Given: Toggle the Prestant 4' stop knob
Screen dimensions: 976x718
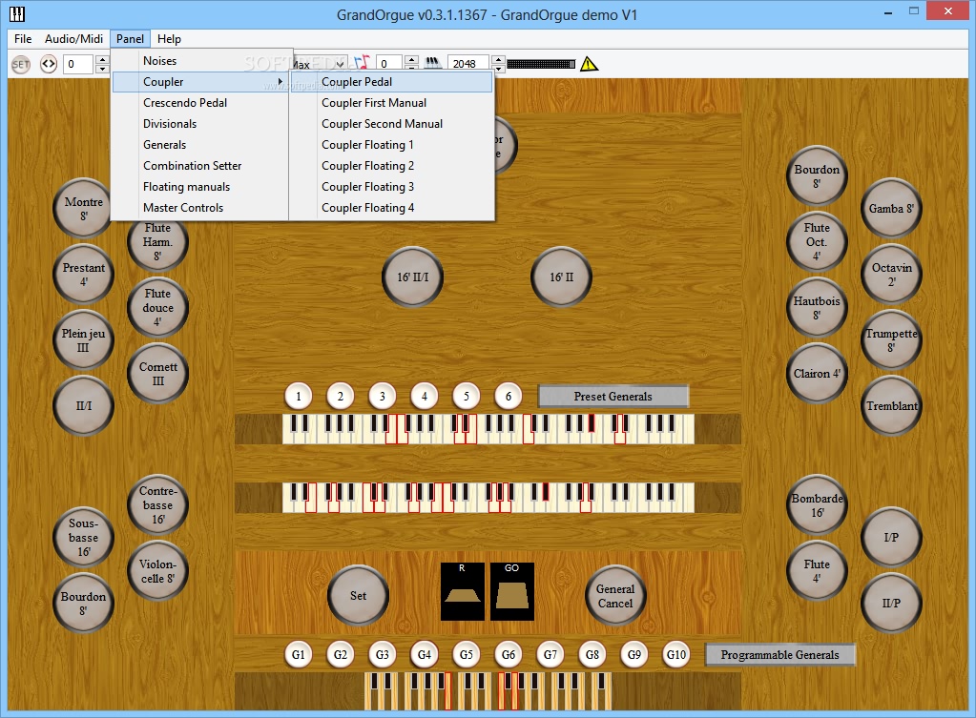Looking at the screenshot, I should [83, 275].
